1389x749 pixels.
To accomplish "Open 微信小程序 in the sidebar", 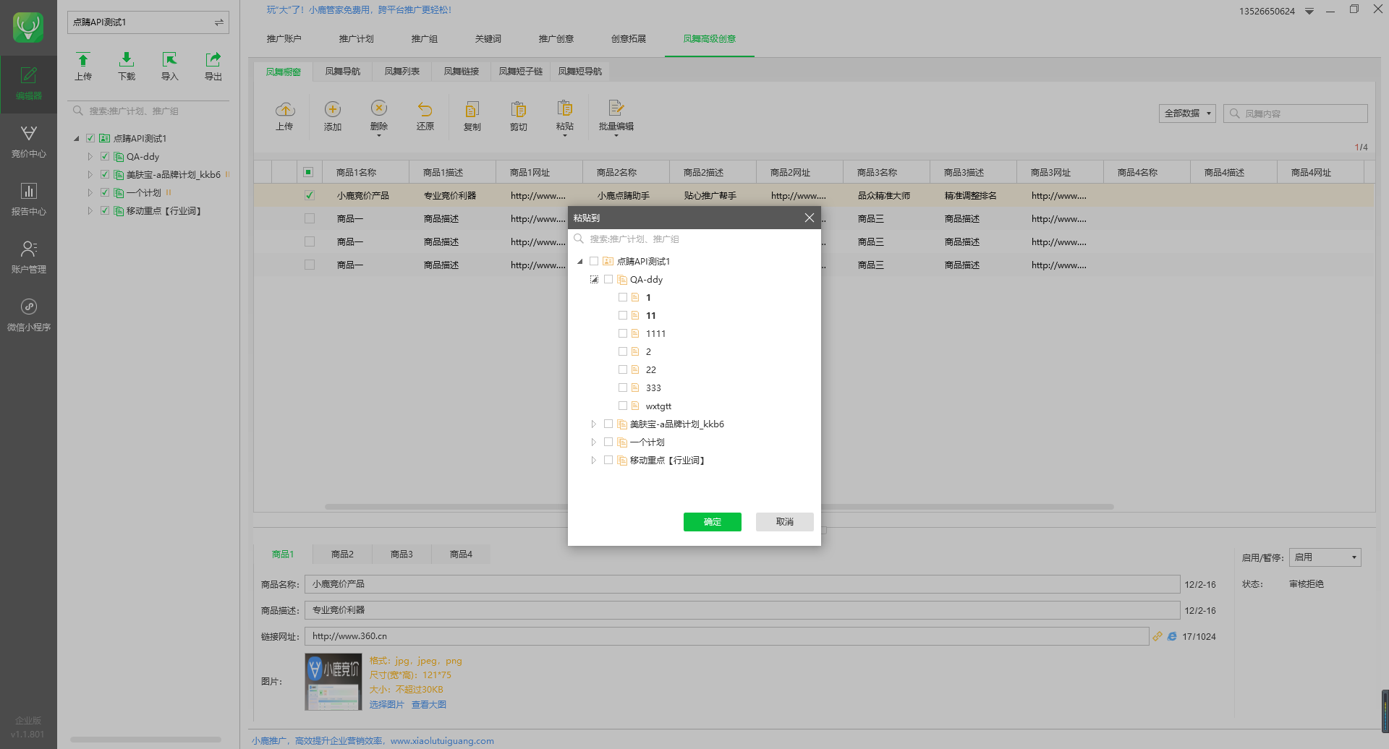I will 28,315.
